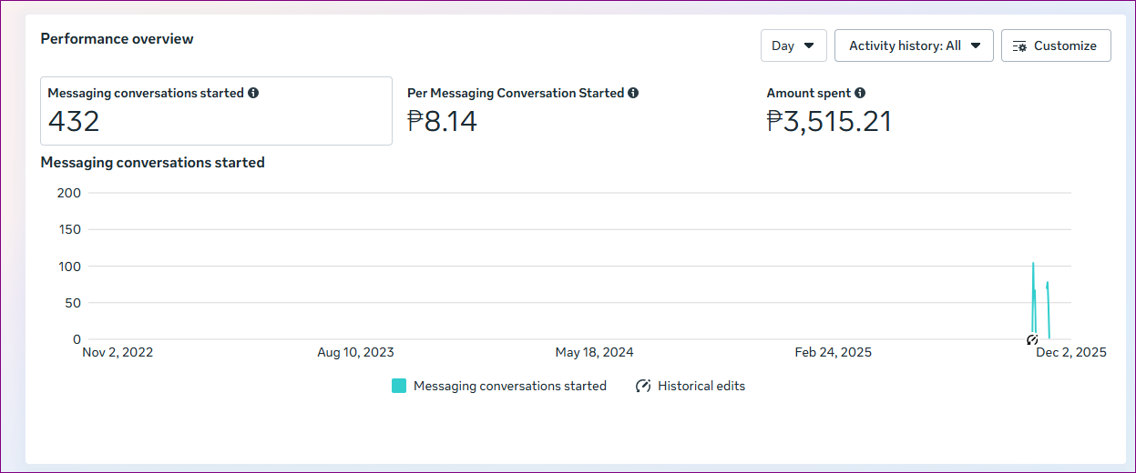Click the rightmost chart spike near Dec 2025

click(x=1048, y=286)
